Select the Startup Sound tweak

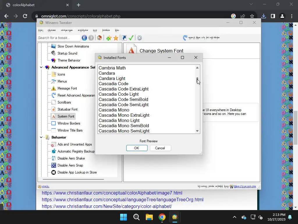pyautogui.click(x=67, y=53)
